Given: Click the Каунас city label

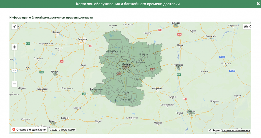Looking at the screenshot, I should click(56, 32).
